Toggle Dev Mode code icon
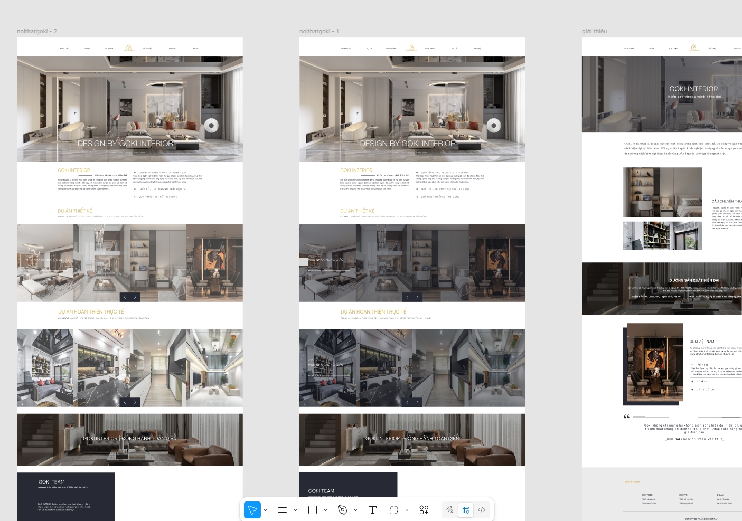This screenshot has width=742, height=521. coord(482,510)
